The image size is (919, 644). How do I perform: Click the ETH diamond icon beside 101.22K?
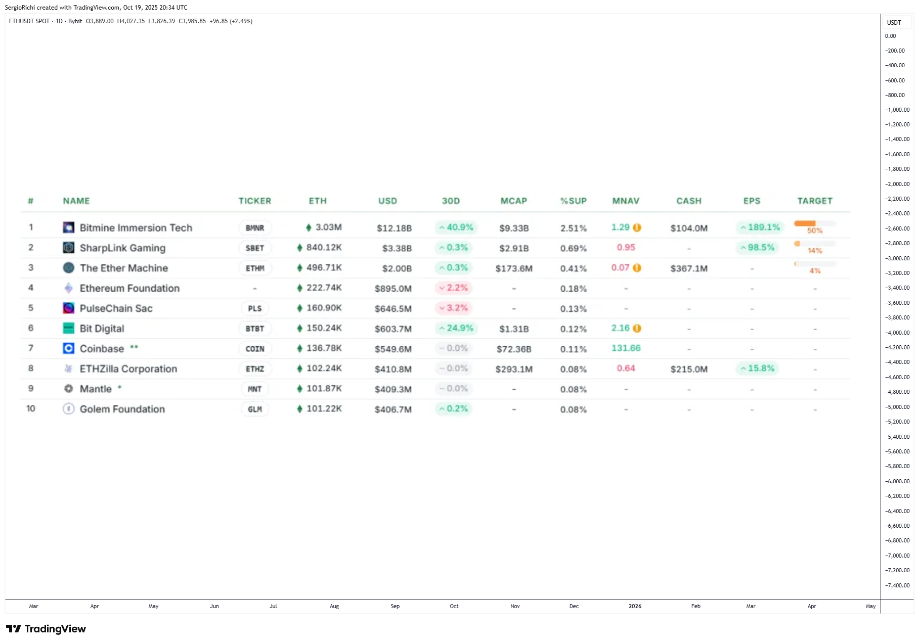pos(299,409)
